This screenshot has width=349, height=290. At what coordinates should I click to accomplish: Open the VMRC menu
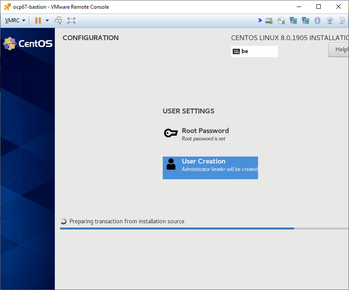(x=15, y=20)
